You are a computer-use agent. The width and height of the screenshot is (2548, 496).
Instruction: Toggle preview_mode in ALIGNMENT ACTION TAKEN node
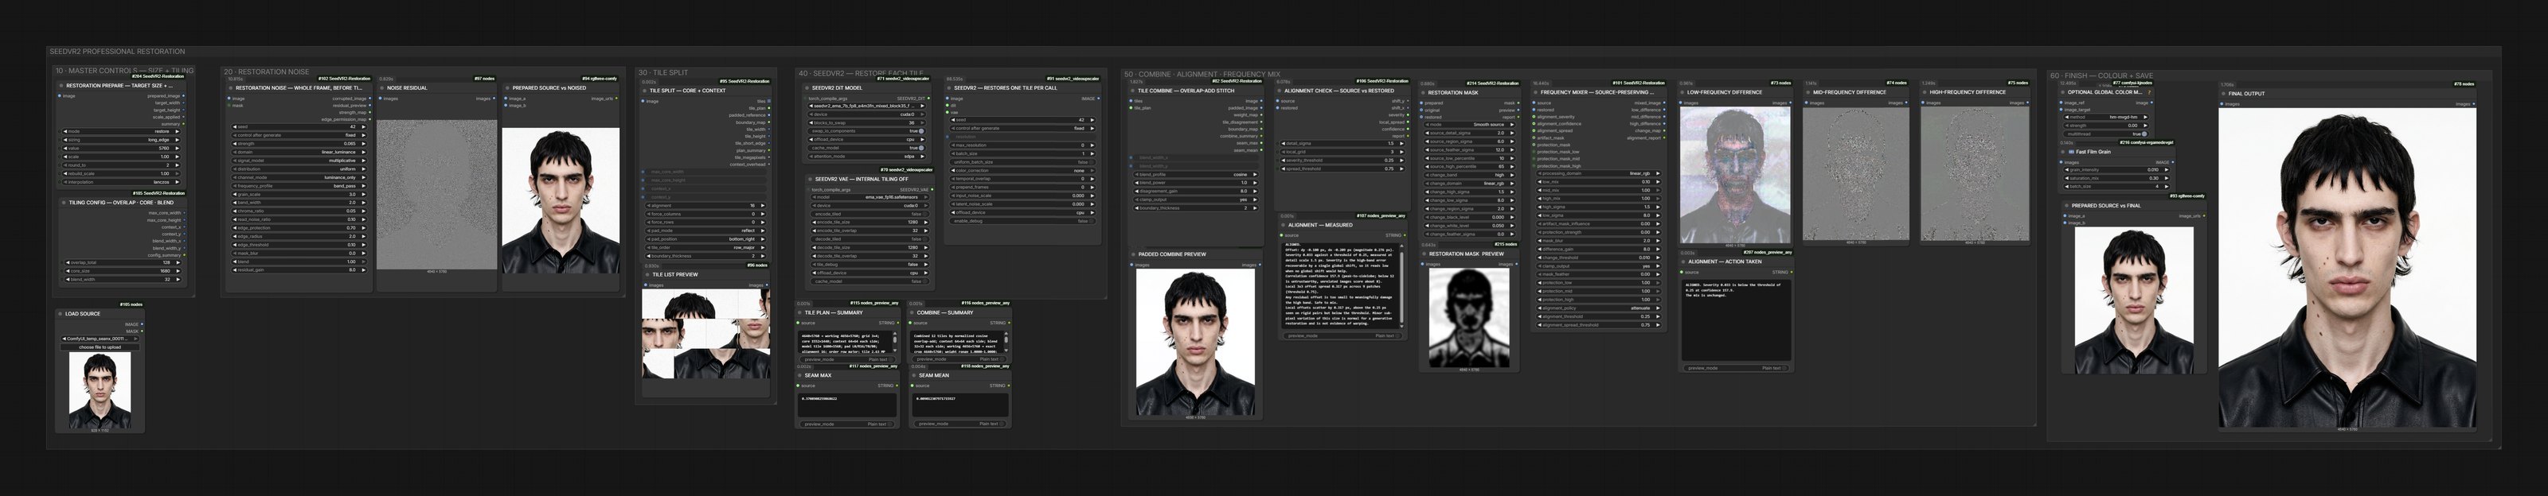1736,367
